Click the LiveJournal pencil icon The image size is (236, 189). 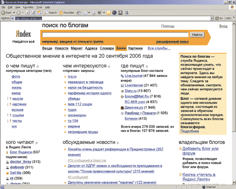(122, 76)
